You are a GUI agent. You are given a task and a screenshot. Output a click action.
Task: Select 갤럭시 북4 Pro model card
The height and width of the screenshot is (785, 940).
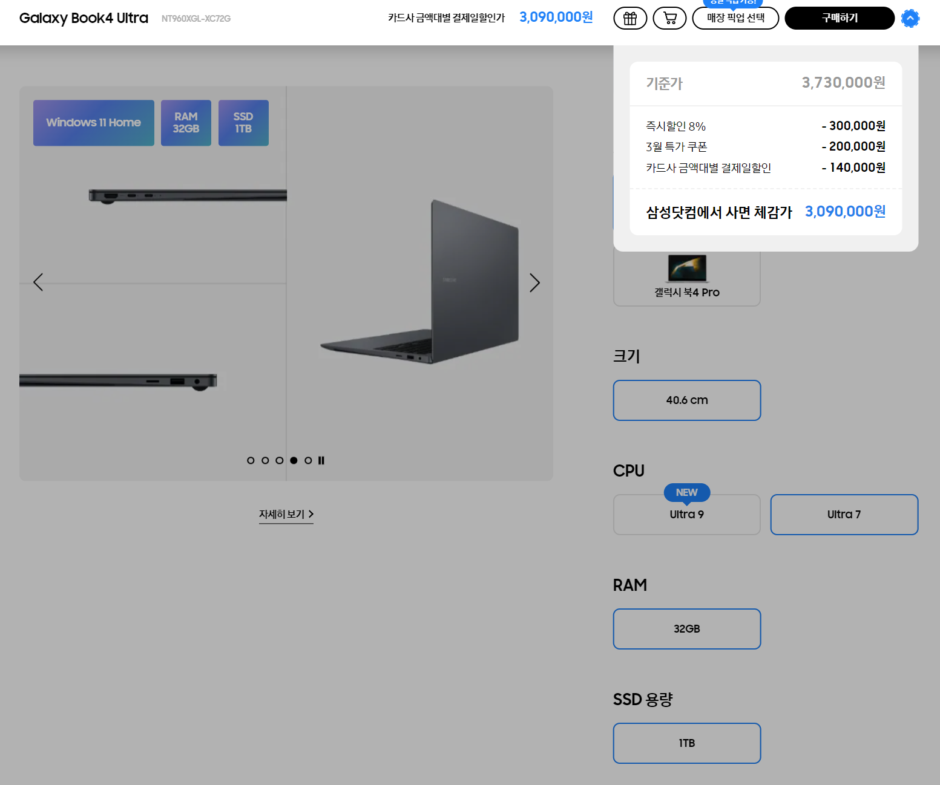pos(687,278)
